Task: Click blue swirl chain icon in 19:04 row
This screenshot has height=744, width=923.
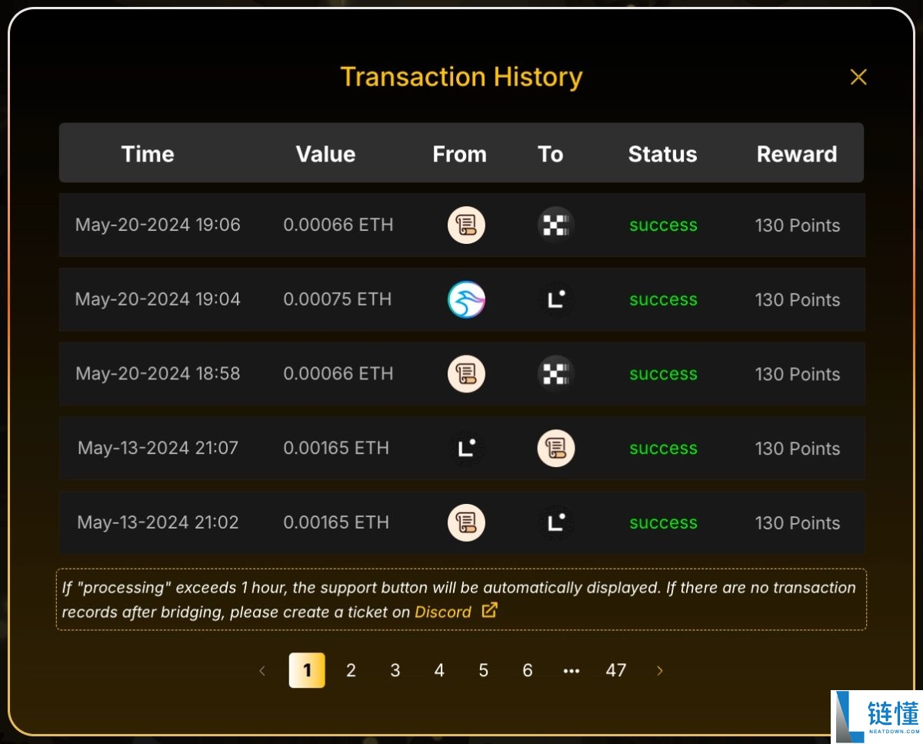Action: pos(466,300)
